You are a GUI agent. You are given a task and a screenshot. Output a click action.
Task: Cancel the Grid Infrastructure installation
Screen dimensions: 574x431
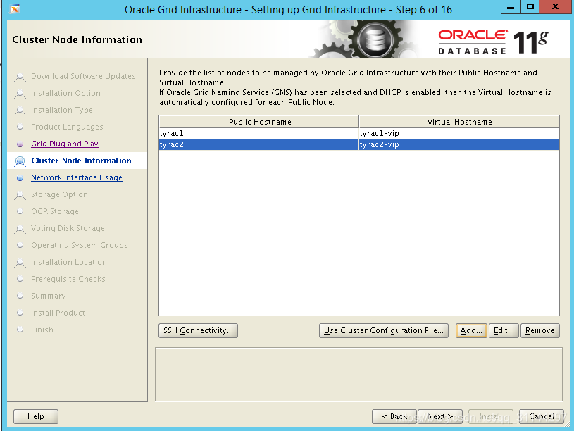(x=542, y=416)
